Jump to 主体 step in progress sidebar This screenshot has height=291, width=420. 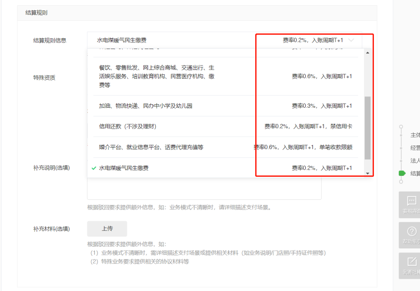[x=415, y=135]
